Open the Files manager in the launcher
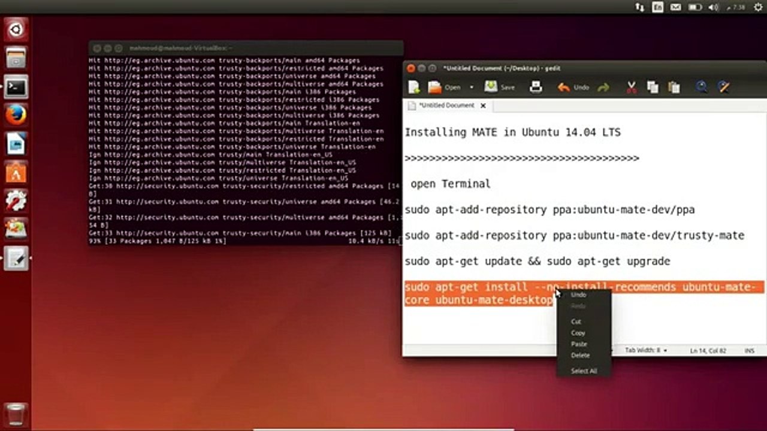This screenshot has width=767, height=431. (x=16, y=58)
